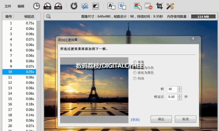
Task: Select frame 14 in the frame list
Action: [x=19, y=94]
